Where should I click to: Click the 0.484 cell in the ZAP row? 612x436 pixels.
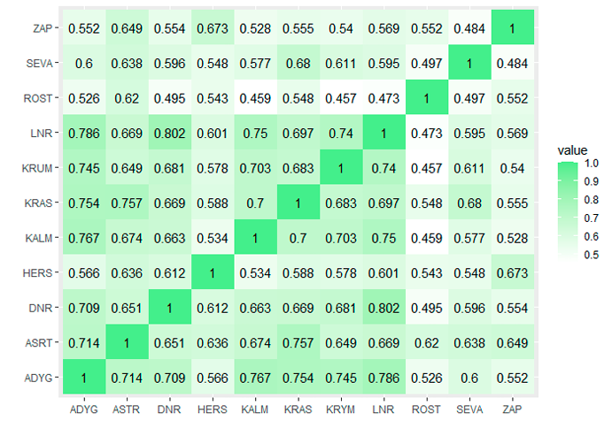(469, 28)
